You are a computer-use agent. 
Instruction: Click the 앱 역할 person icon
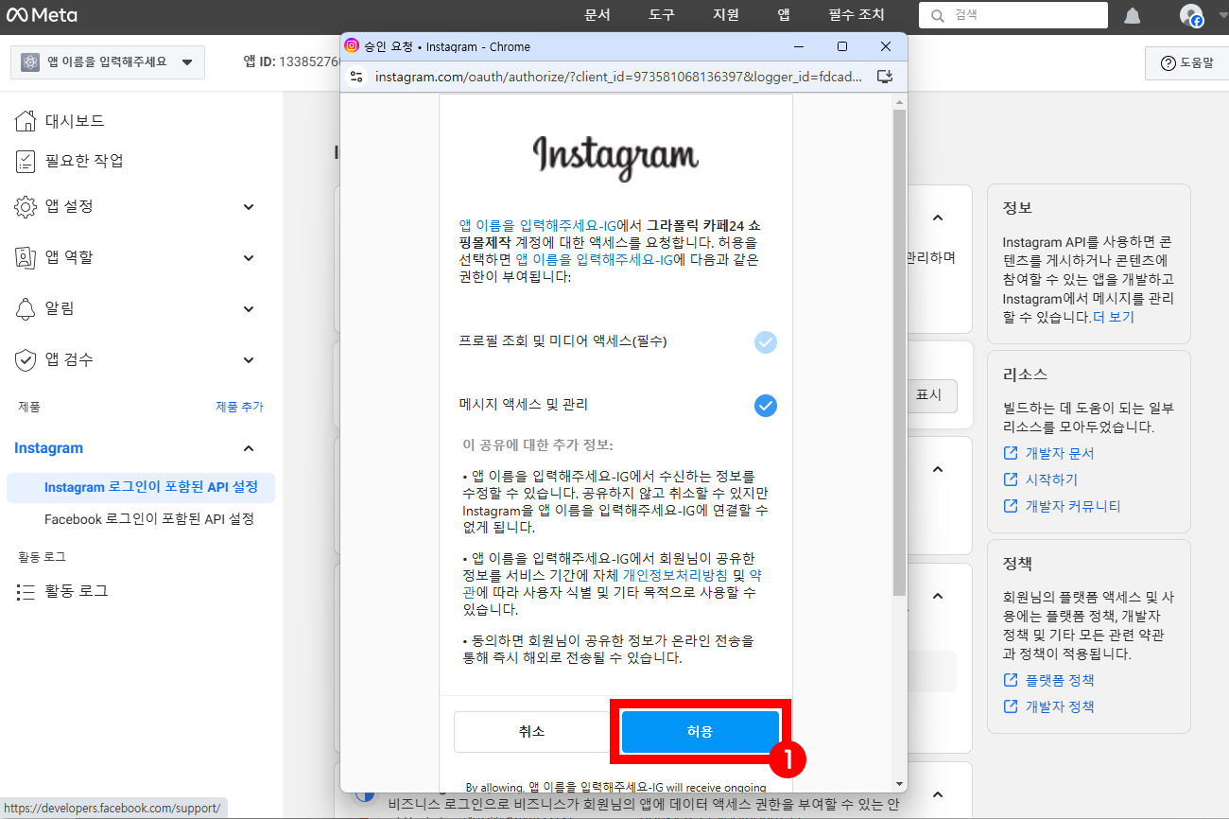tap(26, 257)
